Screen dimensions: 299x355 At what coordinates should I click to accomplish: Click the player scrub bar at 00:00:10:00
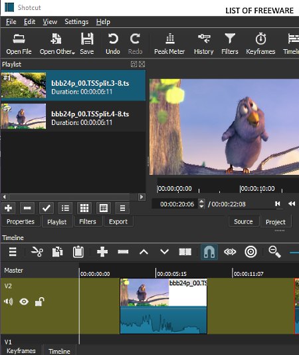click(x=257, y=189)
